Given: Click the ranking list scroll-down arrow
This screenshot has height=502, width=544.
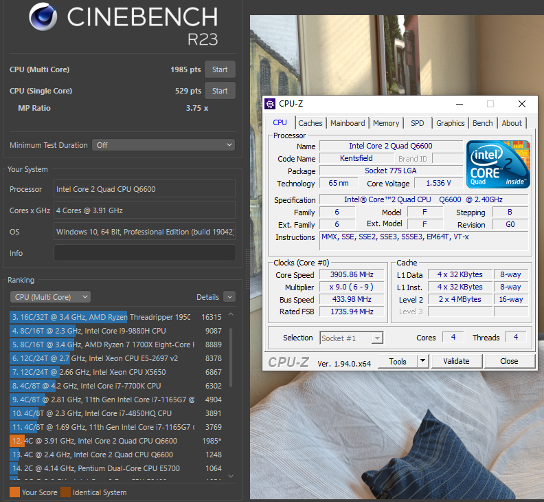Looking at the screenshot, I should (x=231, y=476).
